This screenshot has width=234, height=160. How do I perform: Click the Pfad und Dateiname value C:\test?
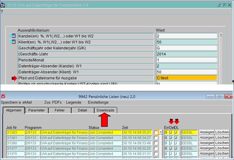pos(187,78)
